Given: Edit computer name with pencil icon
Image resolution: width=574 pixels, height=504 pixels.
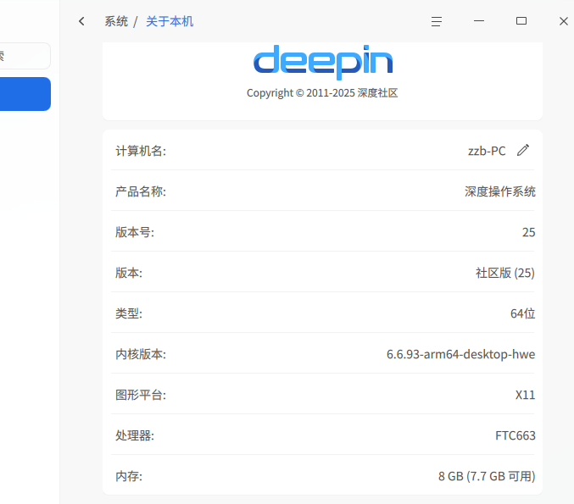Looking at the screenshot, I should click(x=523, y=150).
